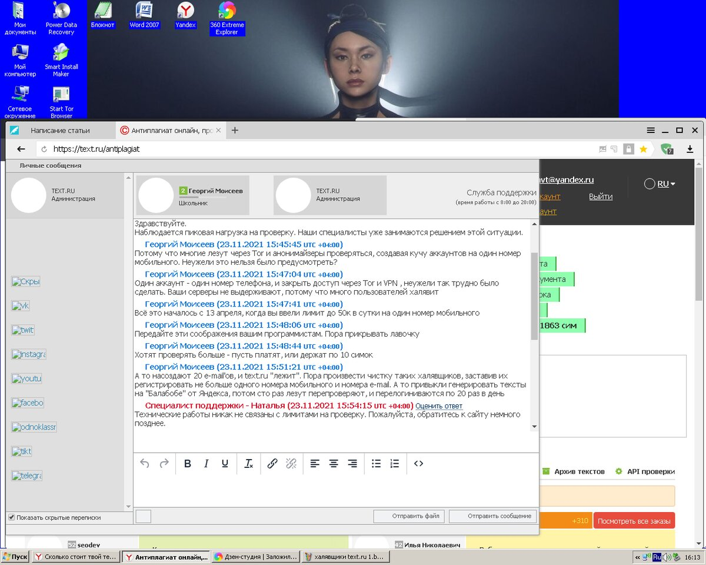This screenshot has height=565, width=706.
Task: Open the Adguard shield extension icon
Action: (667, 149)
